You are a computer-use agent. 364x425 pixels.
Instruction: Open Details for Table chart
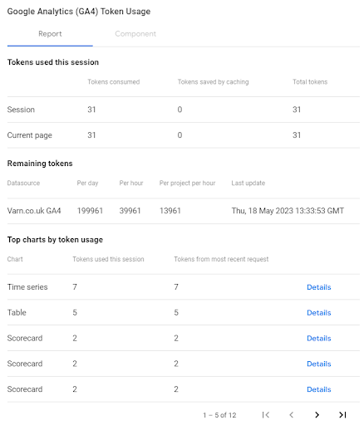click(319, 312)
